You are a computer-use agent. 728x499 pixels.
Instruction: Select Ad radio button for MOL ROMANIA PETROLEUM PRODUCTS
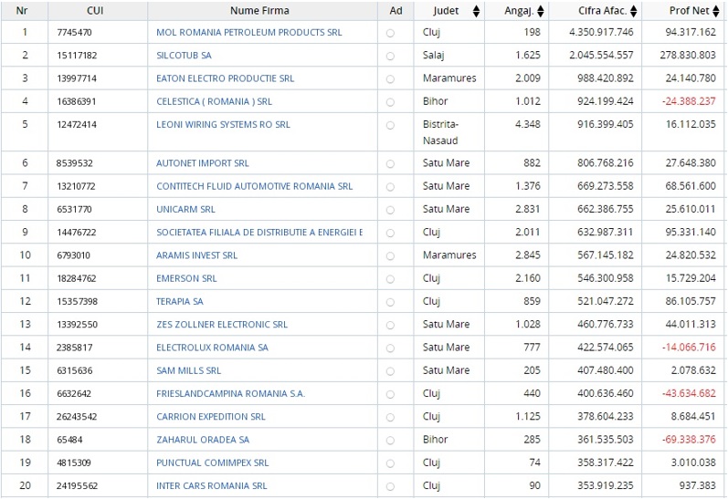click(390, 32)
